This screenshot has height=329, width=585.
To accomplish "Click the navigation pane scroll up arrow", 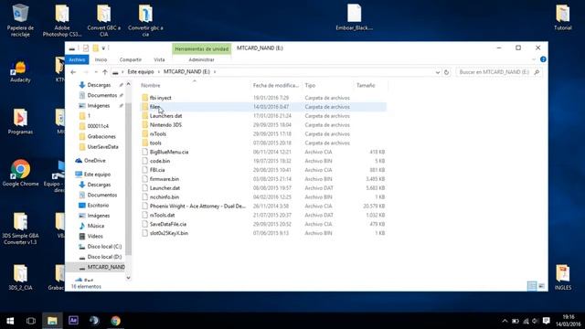I will 128,85.
